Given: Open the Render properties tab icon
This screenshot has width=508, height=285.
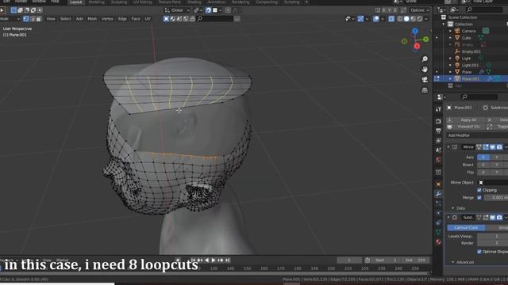Looking at the screenshot, I should pos(438,121).
